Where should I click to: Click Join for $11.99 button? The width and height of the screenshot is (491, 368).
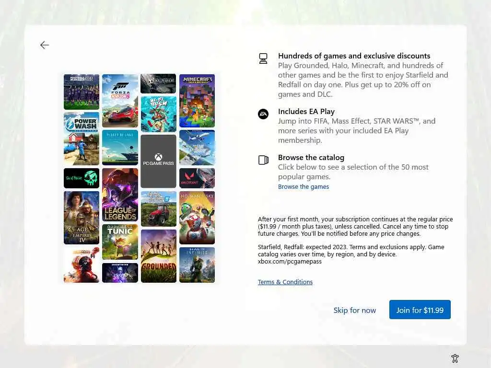tap(420, 310)
